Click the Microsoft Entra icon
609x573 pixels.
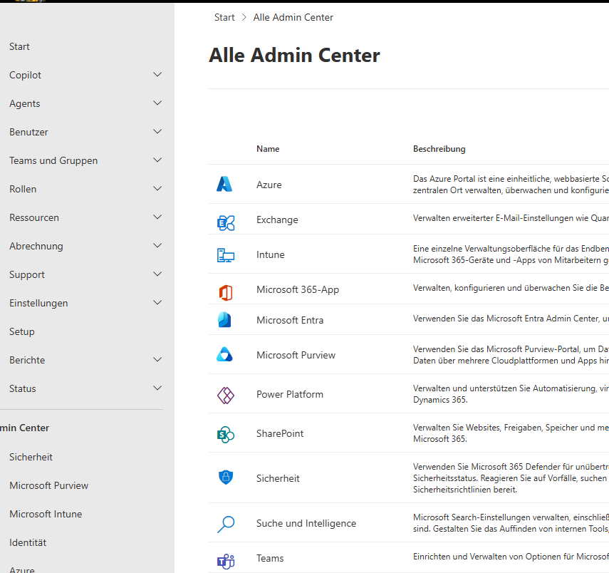[x=225, y=320]
